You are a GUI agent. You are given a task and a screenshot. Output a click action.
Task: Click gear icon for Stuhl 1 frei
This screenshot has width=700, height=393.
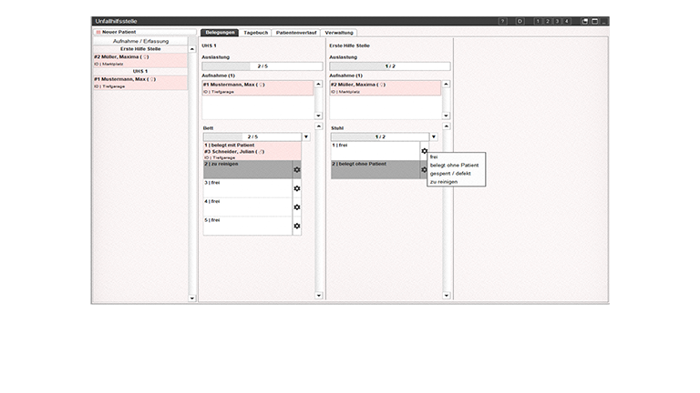pyautogui.click(x=424, y=151)
